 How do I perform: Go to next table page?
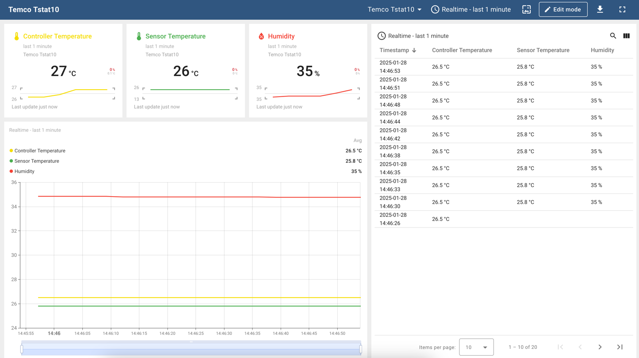click(x=600, y=347)
